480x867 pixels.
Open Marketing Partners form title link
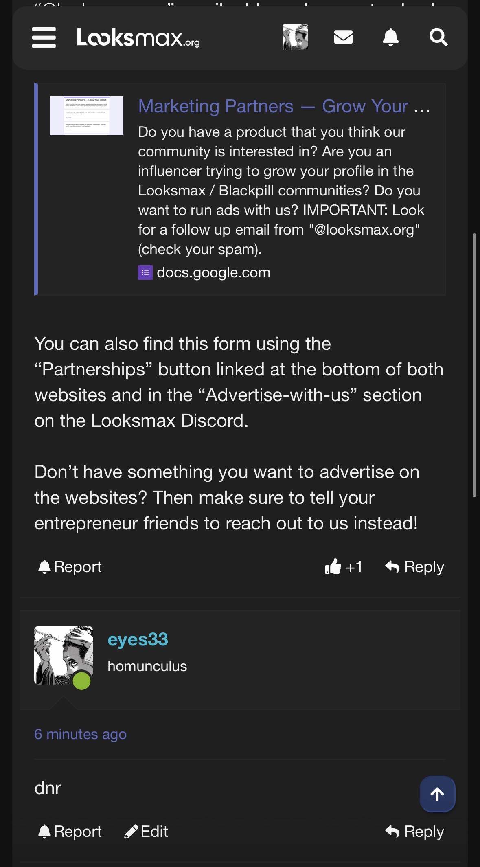click(x=284, y=106)
